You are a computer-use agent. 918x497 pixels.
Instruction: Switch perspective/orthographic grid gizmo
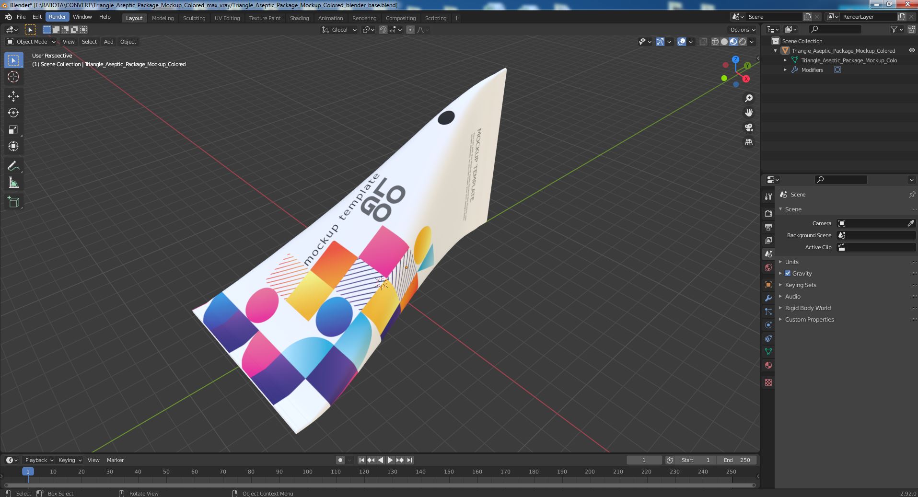pyautogui.click(x=749, y=142)
